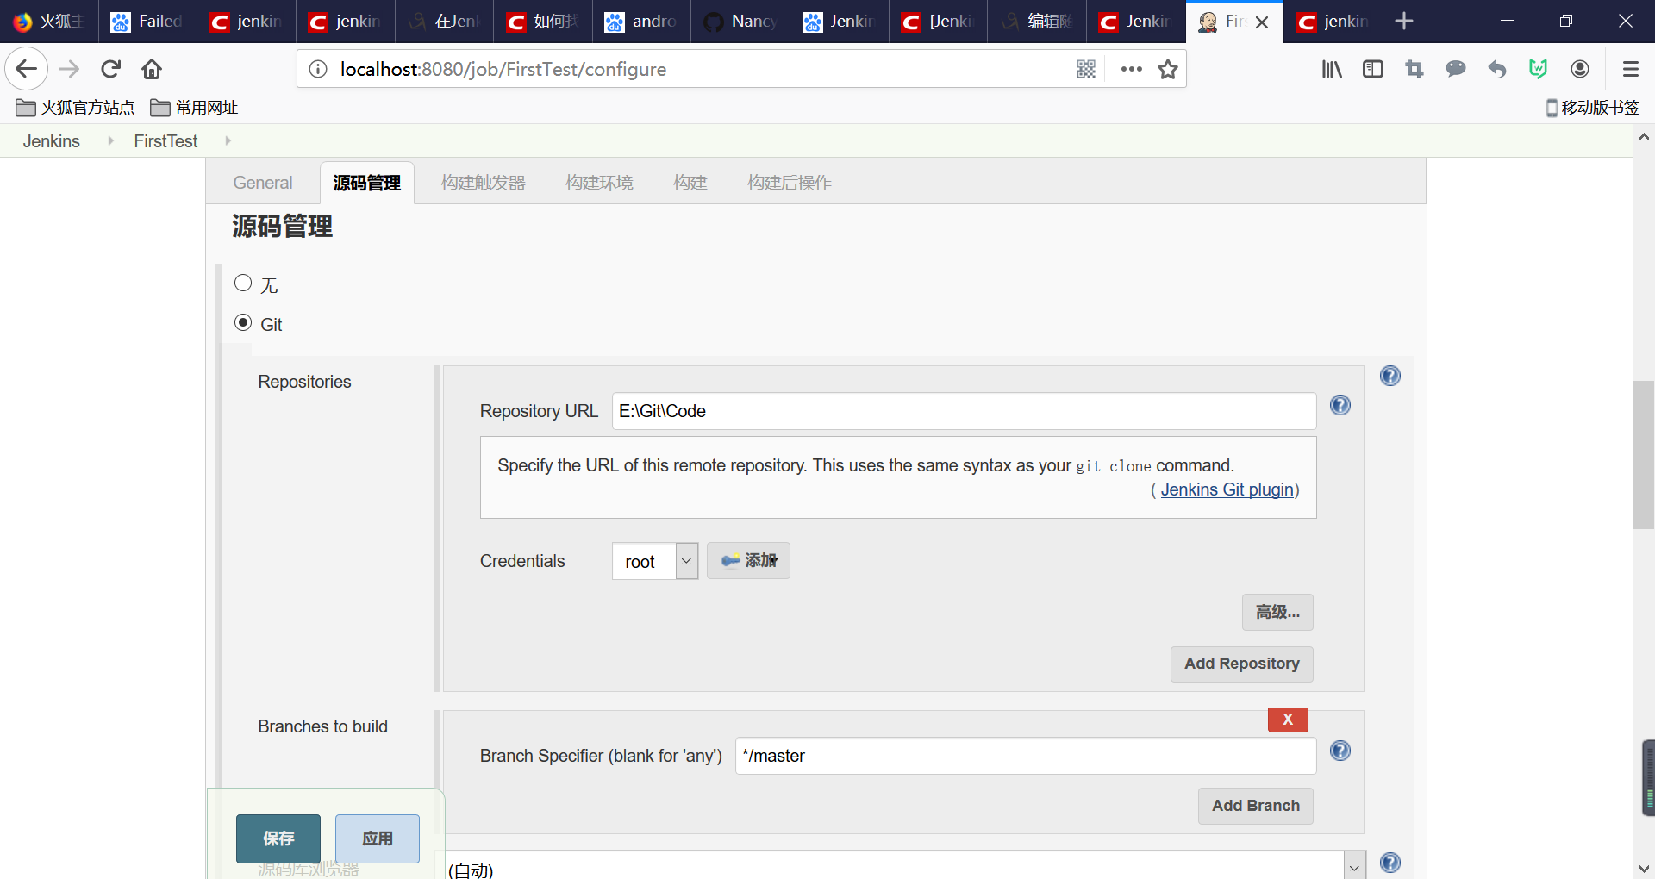Screen dimensions: 1655x879
Task: Click the Branch Specifier input field
Action: pos(1026,756)
